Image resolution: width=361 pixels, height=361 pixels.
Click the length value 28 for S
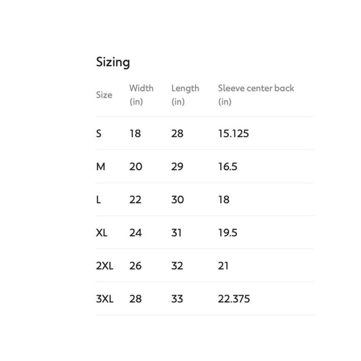[x=177, y=133]
